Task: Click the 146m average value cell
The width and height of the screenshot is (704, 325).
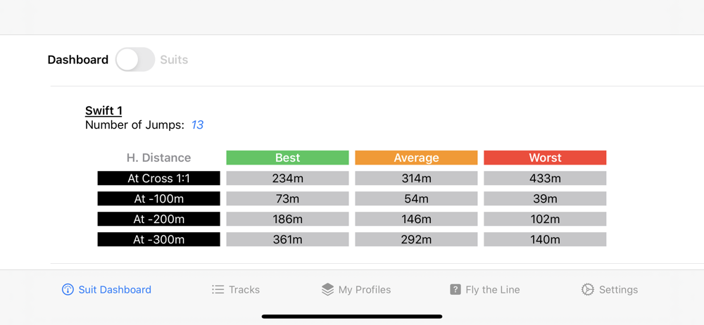Action: tap(416, 219)
